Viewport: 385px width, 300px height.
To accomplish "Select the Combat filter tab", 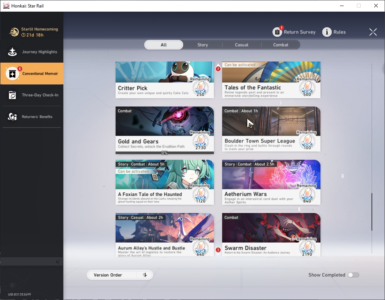I will point(280,45).
